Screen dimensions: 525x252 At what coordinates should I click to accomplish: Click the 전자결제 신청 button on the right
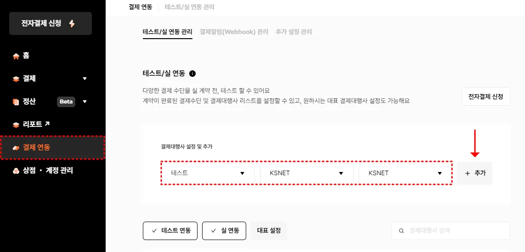point(485,97)
